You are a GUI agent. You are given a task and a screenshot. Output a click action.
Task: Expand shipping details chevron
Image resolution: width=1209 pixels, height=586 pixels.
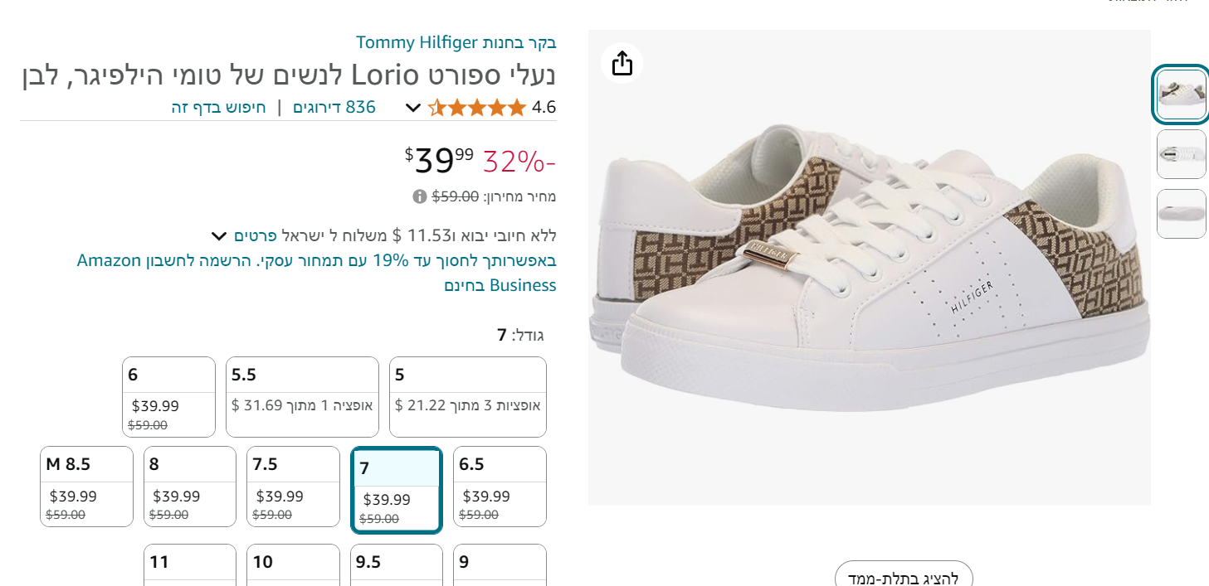[x=219, y=235]
